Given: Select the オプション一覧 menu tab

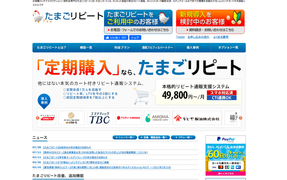Looking at the screenshot, I should (x=228, y=48).
